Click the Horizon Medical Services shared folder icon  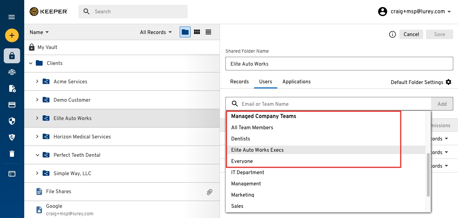[46, 137]
